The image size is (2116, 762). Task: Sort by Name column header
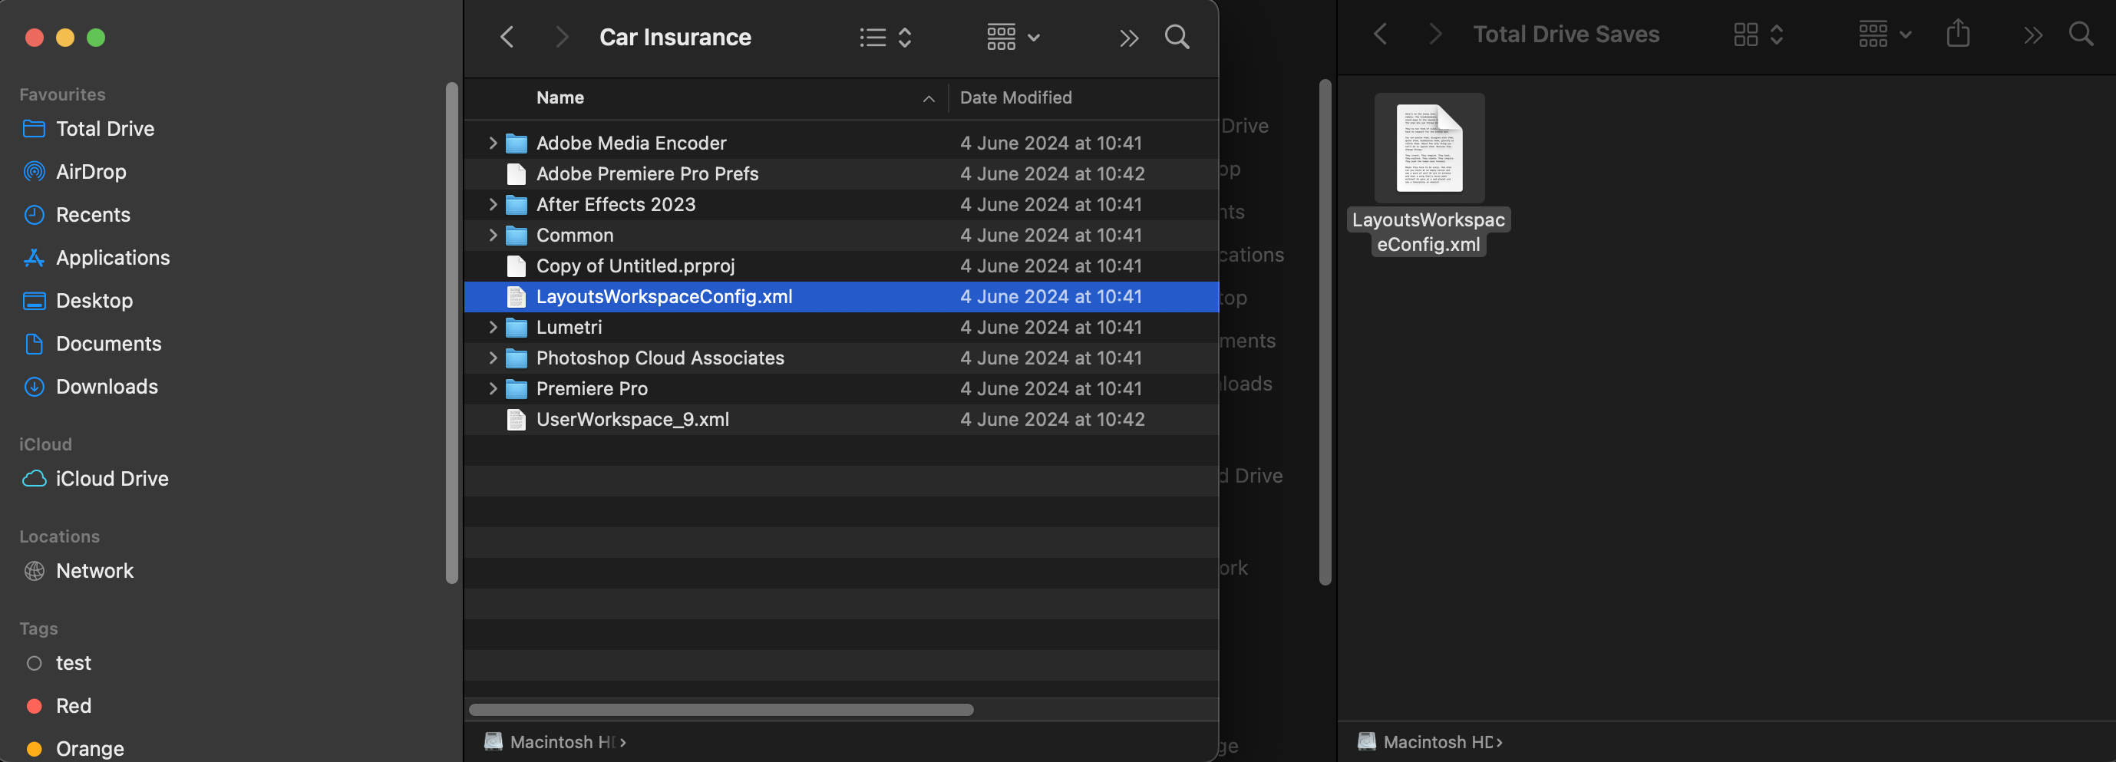click(x=560, y=97)
